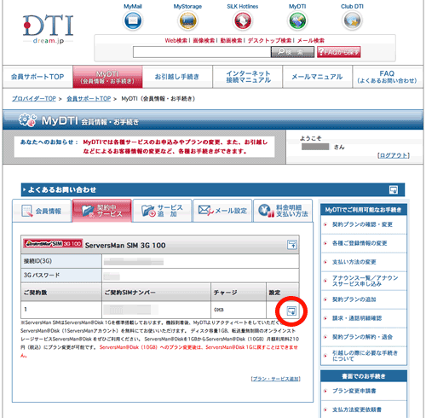Viewport: 426px width, 418px height.
Task: Select the 動画検索 link
Action: (231, 40)
